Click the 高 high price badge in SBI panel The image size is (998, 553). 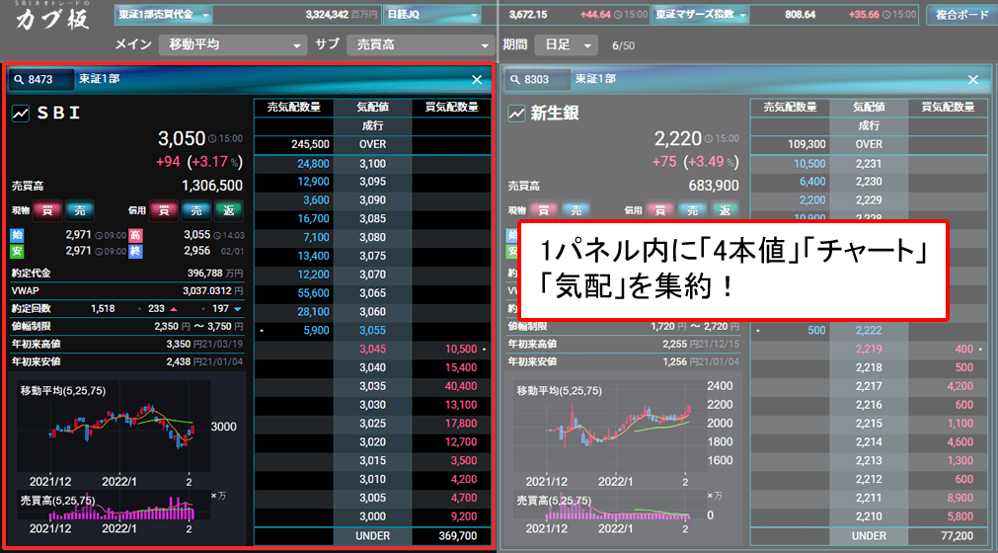135,235
